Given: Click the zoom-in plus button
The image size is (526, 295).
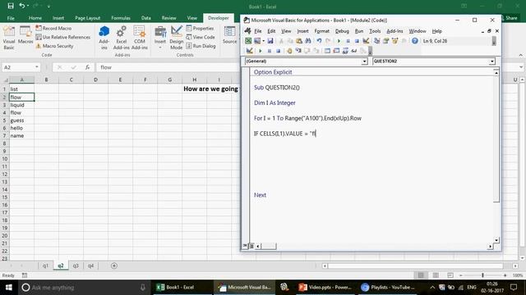Looking at the screenshot, I should pos(505,275).
